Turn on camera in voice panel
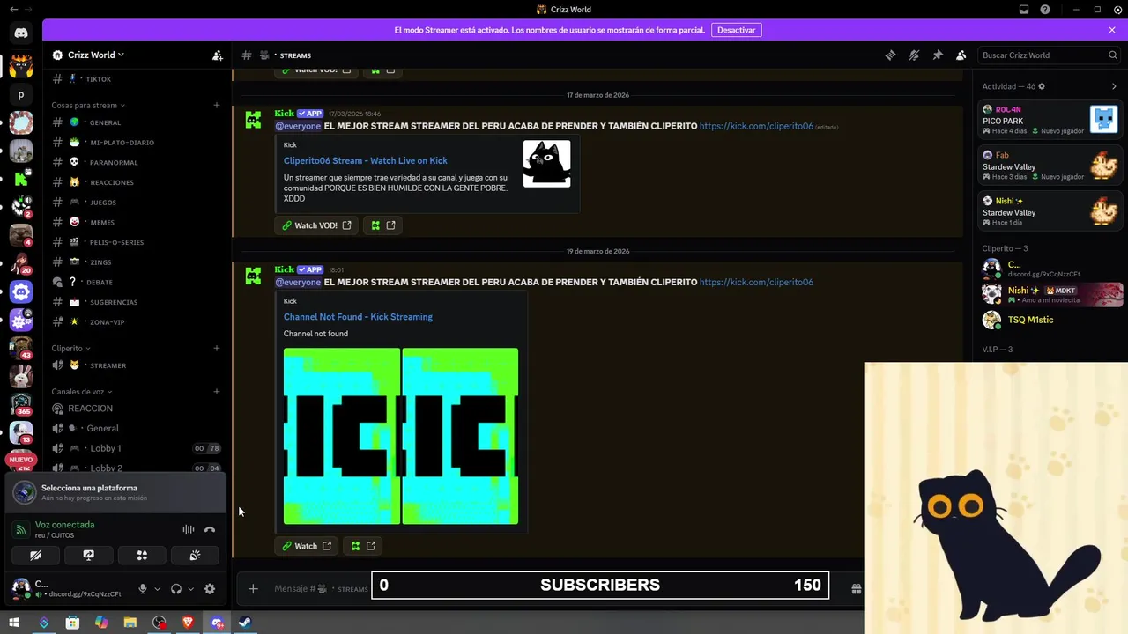Viewport: 1128px width, 634px height. (x=35, y=556)
